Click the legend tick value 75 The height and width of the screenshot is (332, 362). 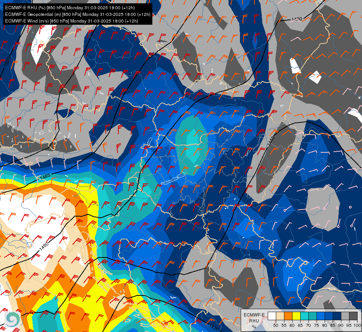(x=317, y=325)
